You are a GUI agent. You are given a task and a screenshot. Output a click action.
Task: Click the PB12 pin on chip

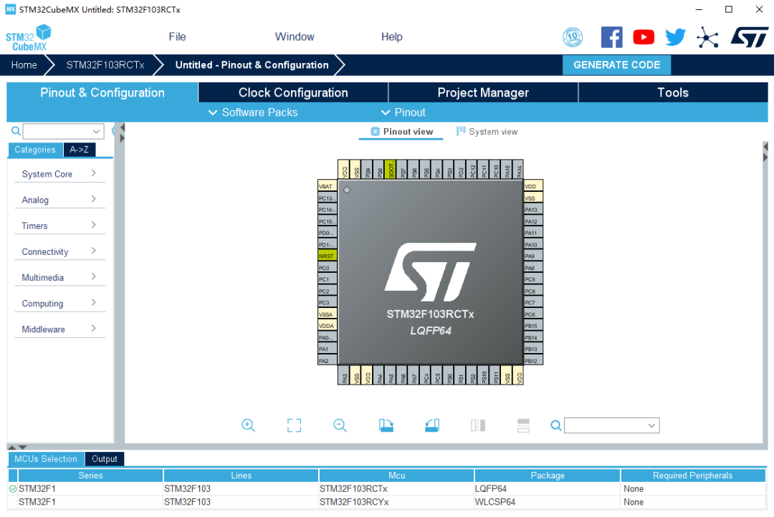click(533, 361)
